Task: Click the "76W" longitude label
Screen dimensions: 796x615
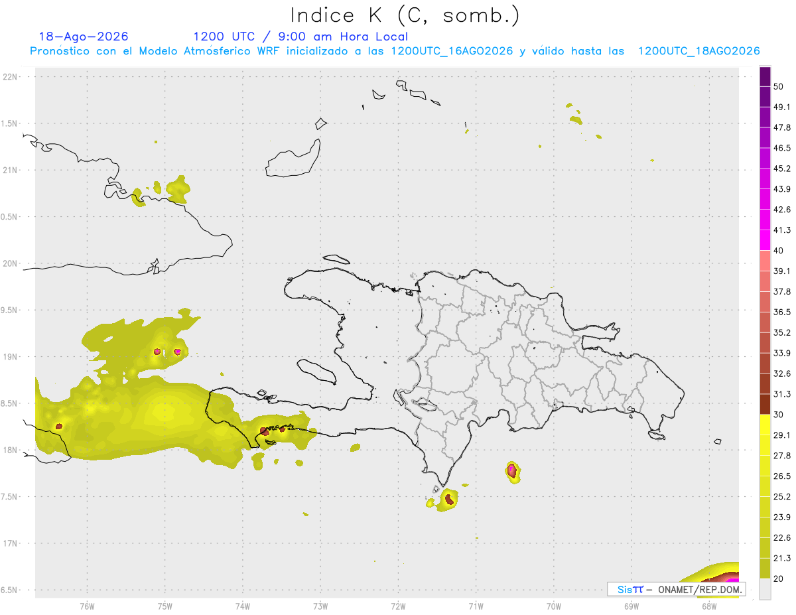Action: click(x=87, y=606)
